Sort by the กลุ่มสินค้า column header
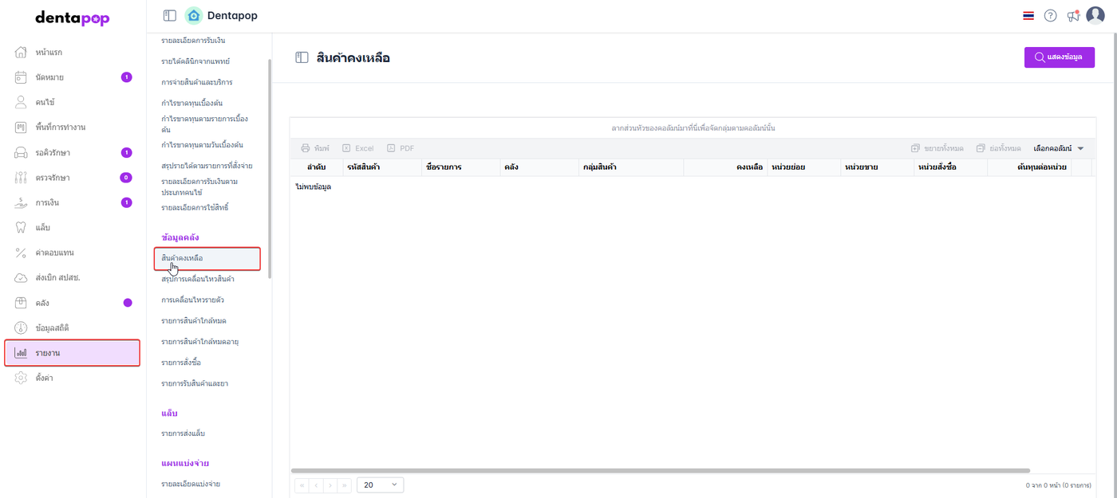 coord(631,167)
